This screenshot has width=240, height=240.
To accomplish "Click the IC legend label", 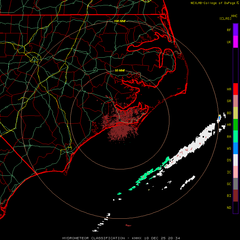I will coord(229,172).
